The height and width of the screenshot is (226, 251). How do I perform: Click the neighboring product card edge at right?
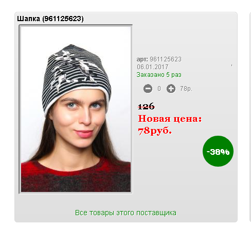point(250,117)
